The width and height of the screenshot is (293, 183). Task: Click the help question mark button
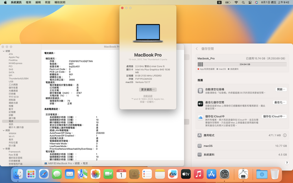[x=287, y=163]
